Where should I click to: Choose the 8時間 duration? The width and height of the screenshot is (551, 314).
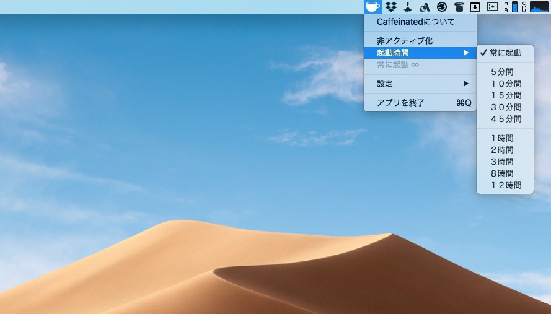[505, 173]
